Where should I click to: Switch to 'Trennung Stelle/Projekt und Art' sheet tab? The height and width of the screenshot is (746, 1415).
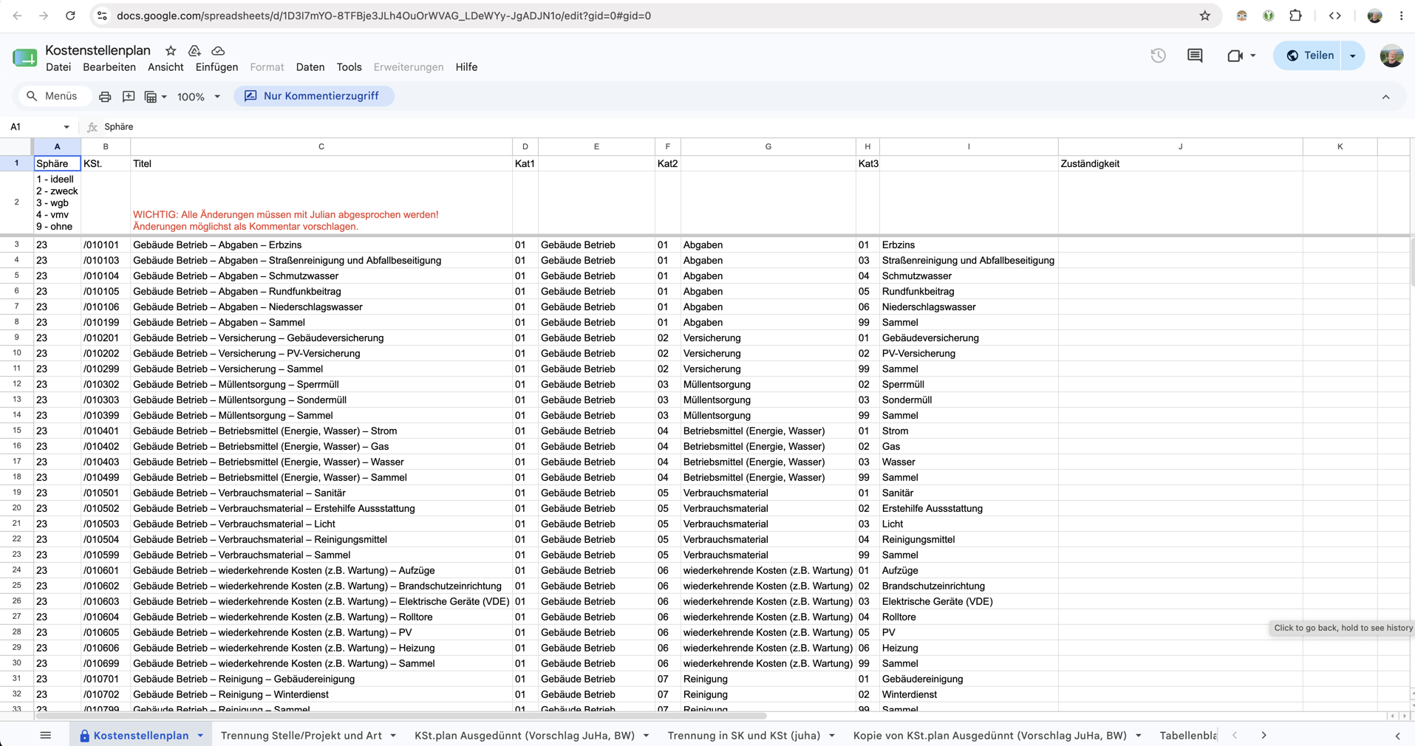coord(301,736)
